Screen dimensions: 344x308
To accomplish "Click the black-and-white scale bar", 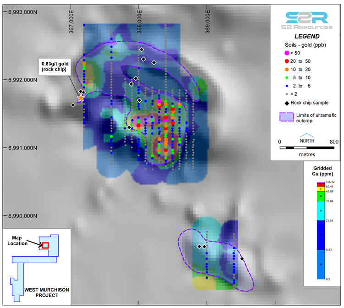I will [307, 148].
